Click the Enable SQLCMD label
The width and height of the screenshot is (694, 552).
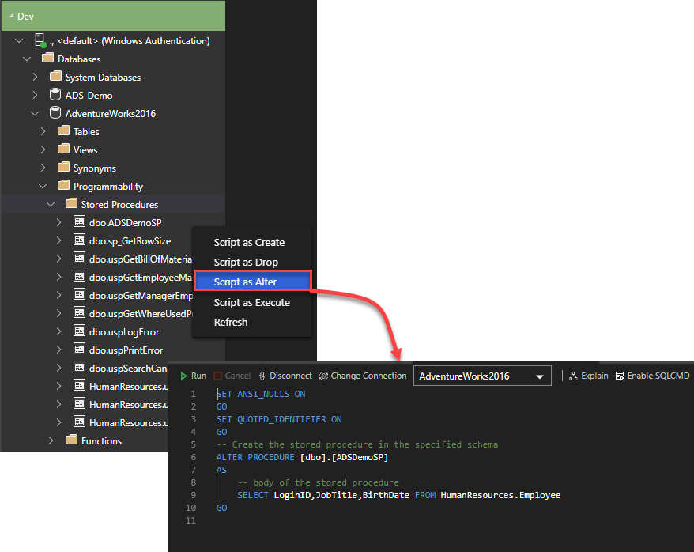pyautogui.click(x=658, y=376)
